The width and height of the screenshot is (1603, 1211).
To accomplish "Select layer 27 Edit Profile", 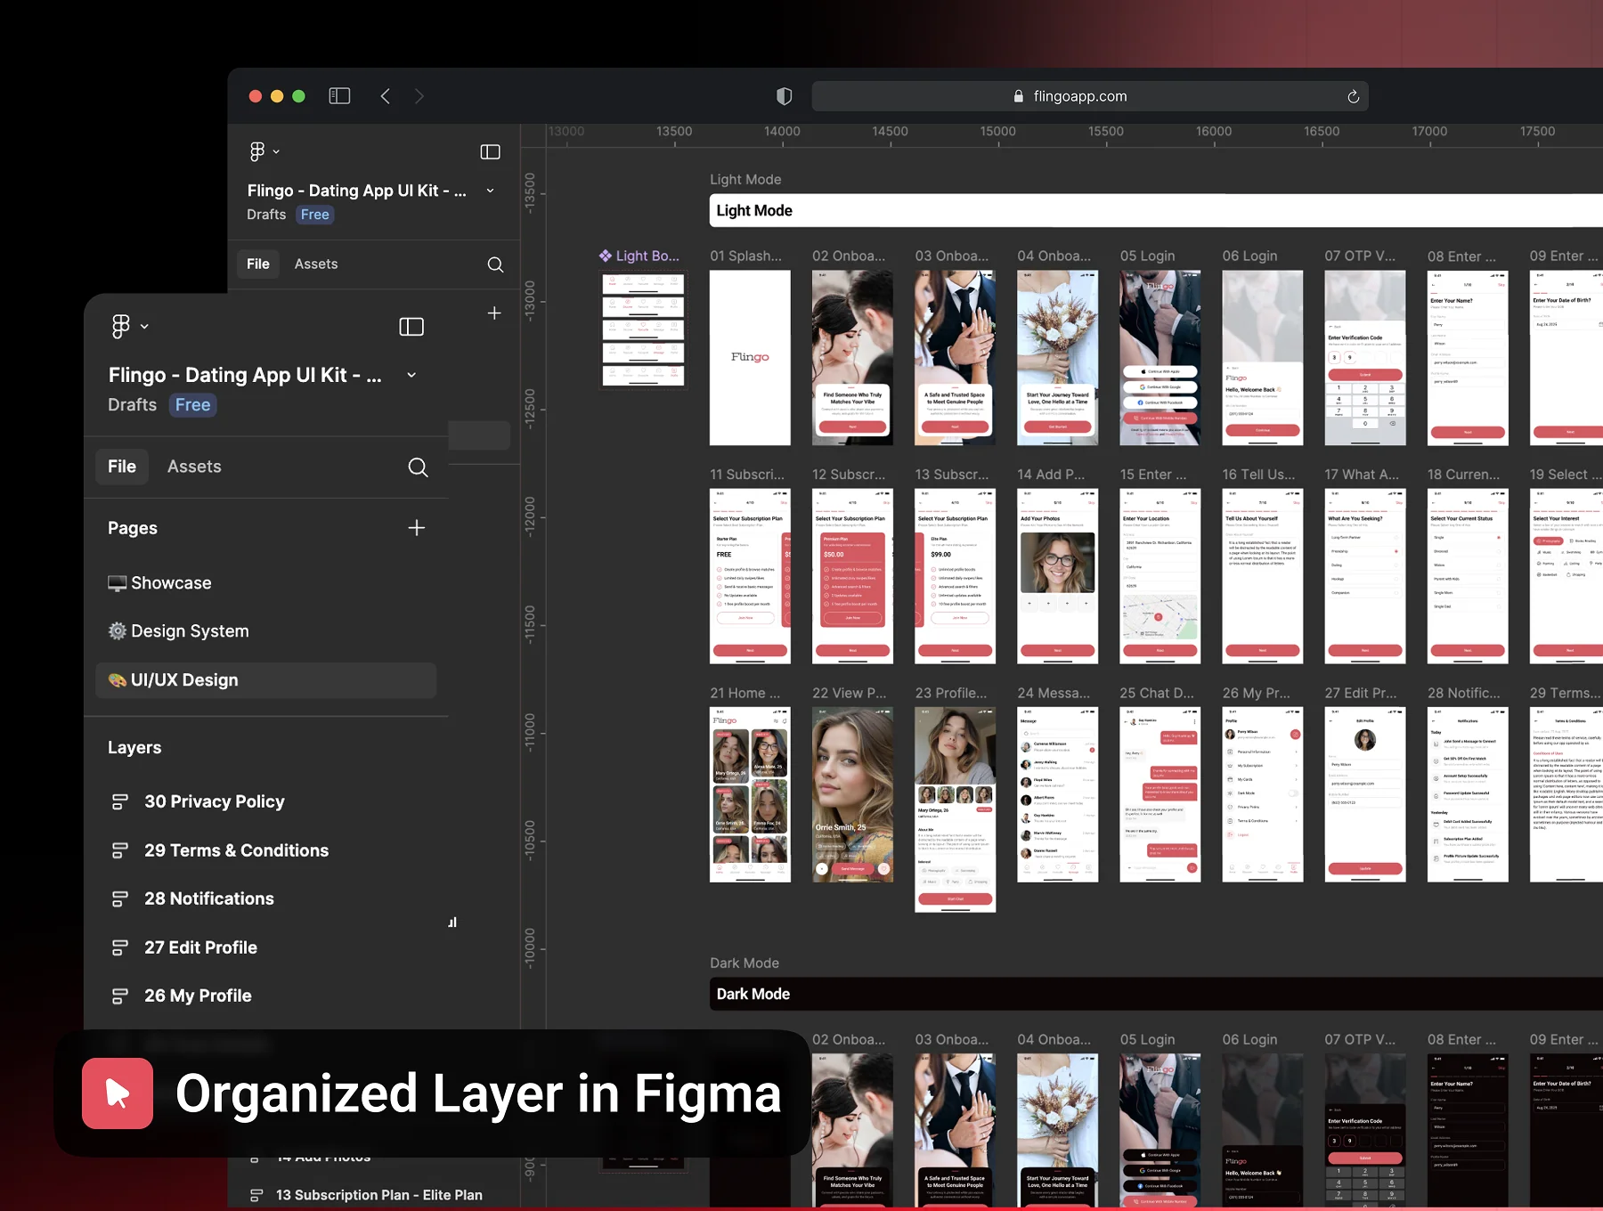I will [201, 948].
